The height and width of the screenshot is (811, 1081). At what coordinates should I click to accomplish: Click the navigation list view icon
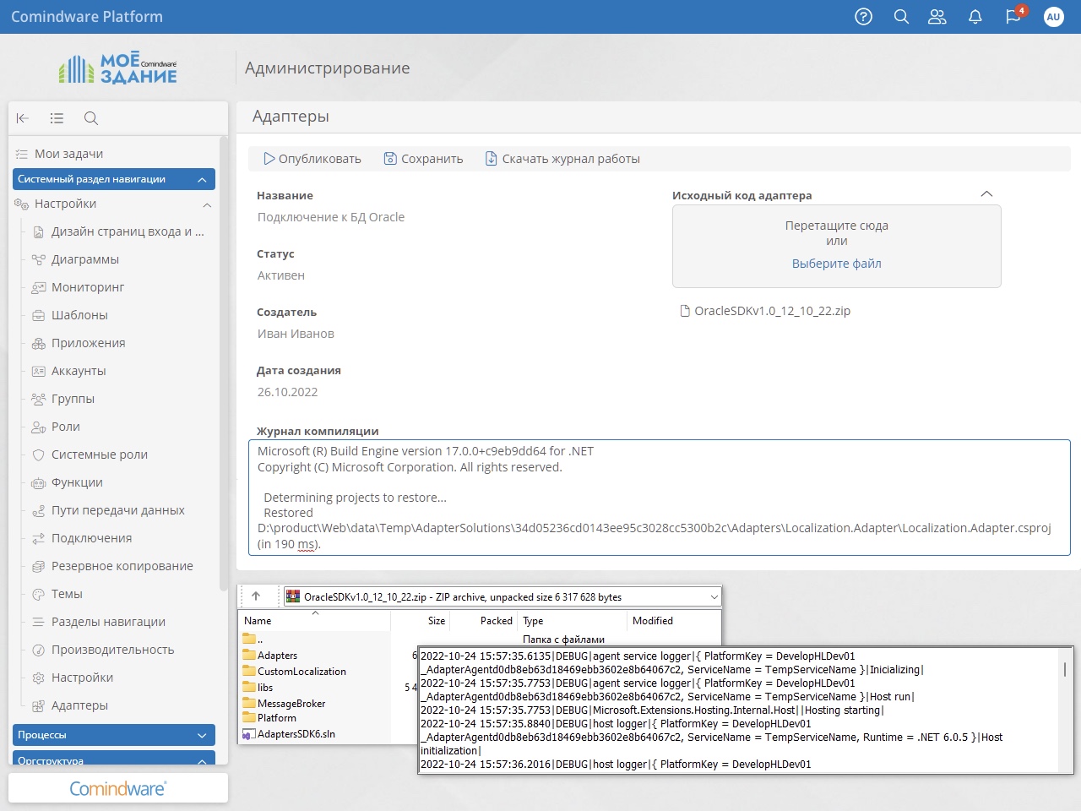[x=57, y=118]
